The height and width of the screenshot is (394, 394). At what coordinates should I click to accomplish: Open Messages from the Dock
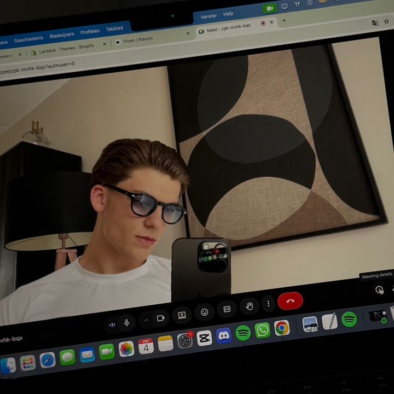pos(67,357)
